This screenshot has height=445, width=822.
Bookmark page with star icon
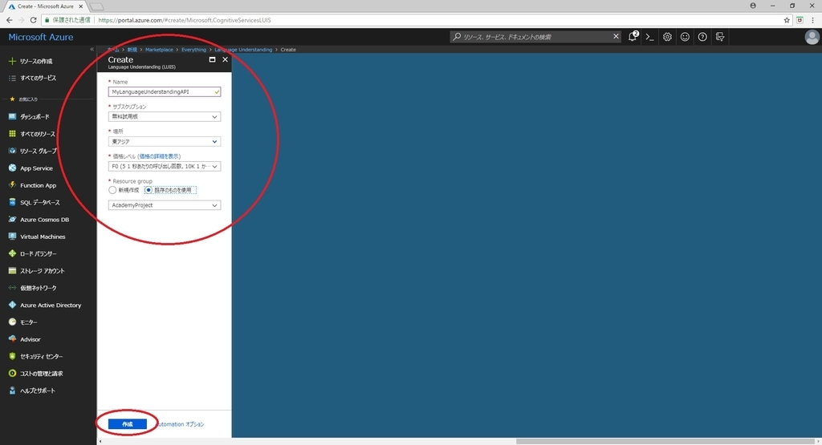coord(787,20)
